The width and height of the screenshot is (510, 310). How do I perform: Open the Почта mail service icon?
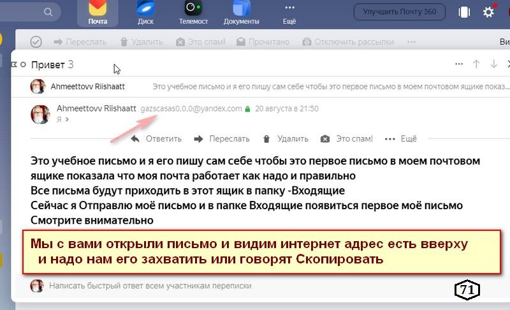[98, 13]
